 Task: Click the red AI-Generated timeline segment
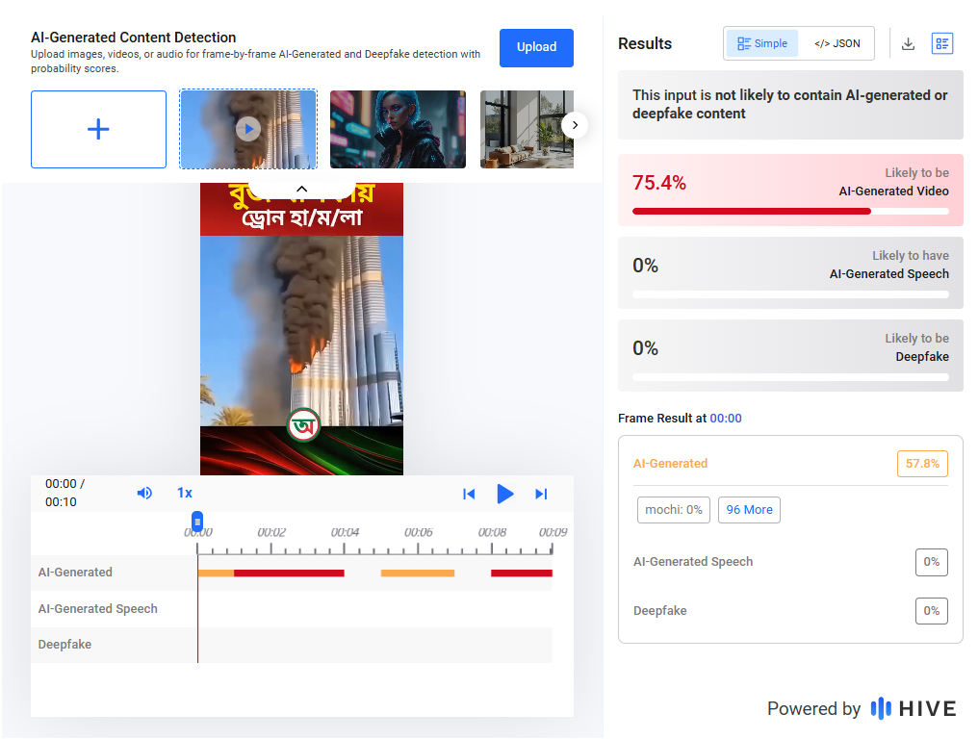pyautogui.click(x=289, y=573)
